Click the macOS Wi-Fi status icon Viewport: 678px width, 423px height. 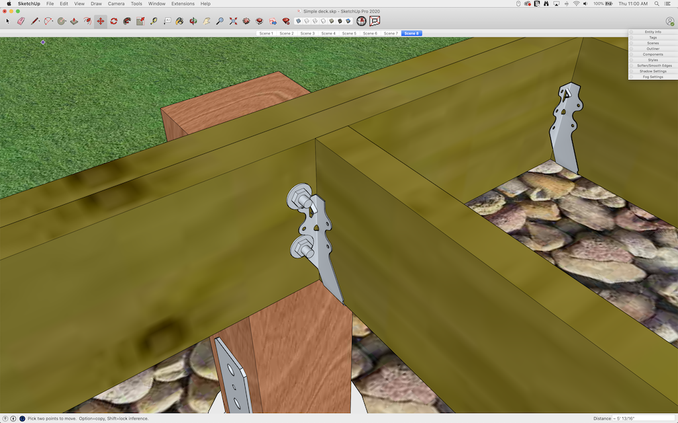coord(576,3)
